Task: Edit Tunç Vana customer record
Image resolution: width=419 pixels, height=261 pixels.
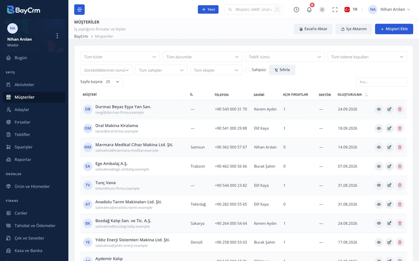Action: (x=389, y=185)
